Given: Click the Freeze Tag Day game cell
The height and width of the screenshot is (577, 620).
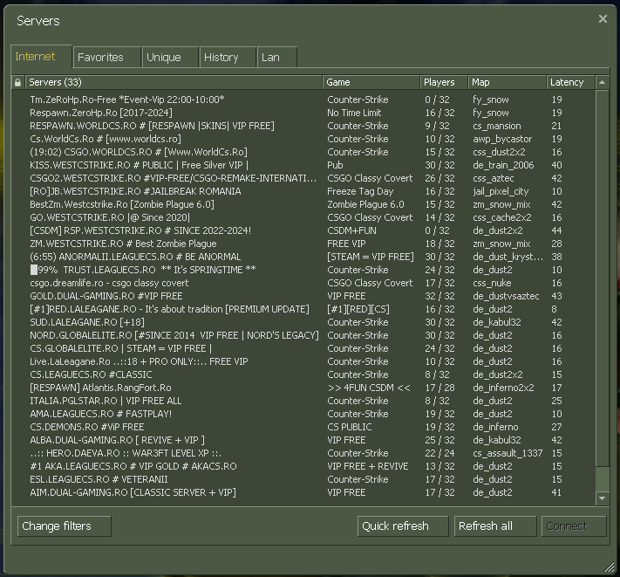Looking at the screenshot, I should coord(360,191).
